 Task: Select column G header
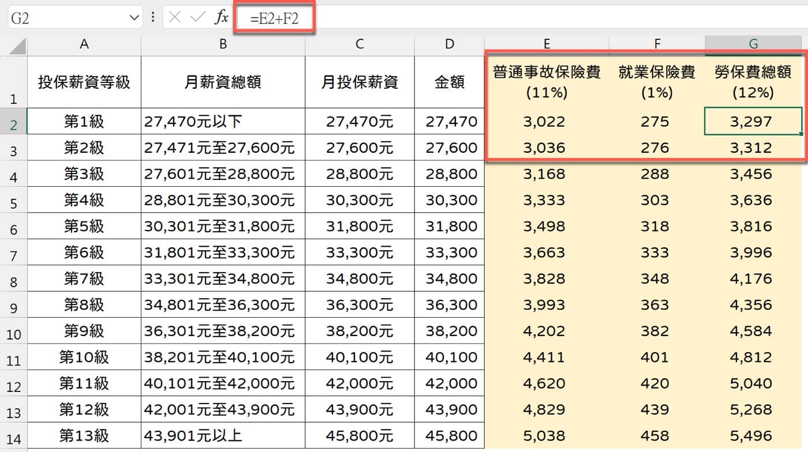point(753,44)
